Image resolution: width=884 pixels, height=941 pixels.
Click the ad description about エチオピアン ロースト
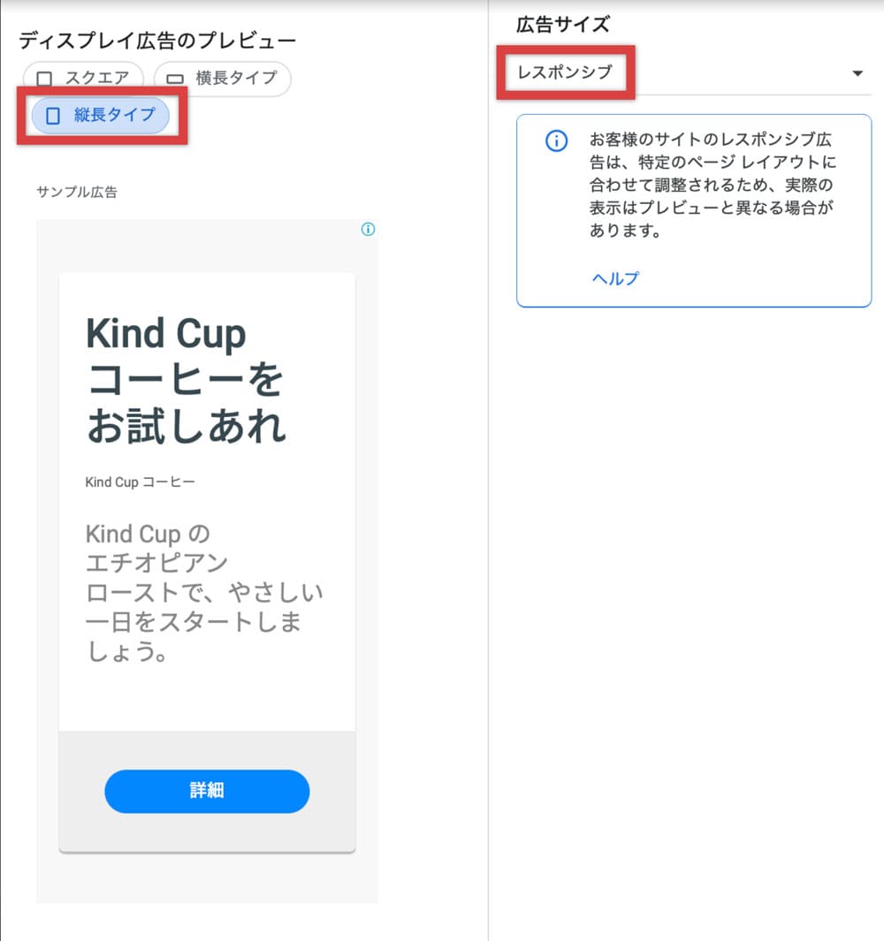click(204, 592)
